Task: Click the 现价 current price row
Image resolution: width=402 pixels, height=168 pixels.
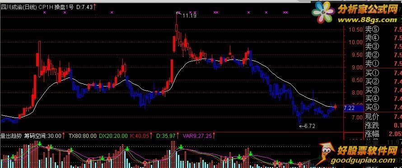Action: [383, 118]
